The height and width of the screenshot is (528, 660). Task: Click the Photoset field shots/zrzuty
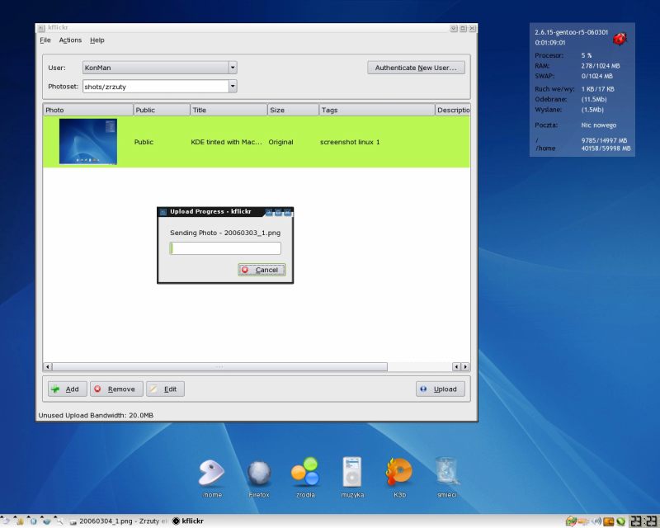[155, 87]
